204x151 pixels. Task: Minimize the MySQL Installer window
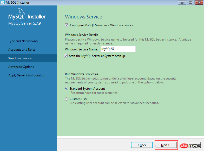pyautogui.click(x=182, y=3)
